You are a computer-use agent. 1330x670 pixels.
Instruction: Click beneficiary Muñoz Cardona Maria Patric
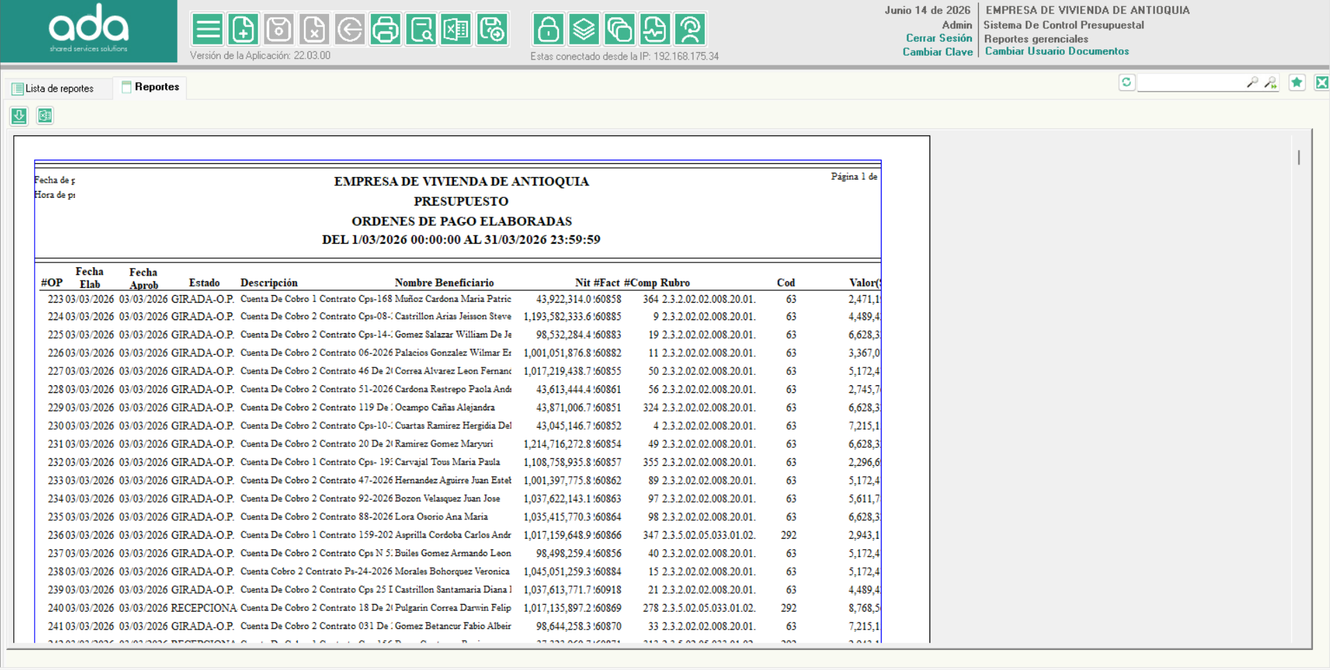pyautogui.click(x=453, y=299)
